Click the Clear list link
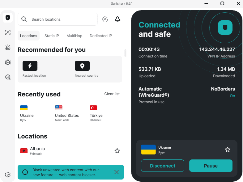The width and height of the screenshot is (243, 182). (x=112, y=94)
